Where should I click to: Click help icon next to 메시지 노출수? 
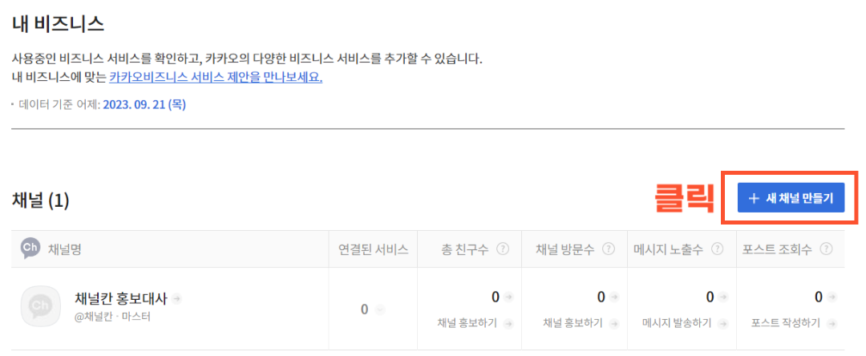click(x=717, y=249)
